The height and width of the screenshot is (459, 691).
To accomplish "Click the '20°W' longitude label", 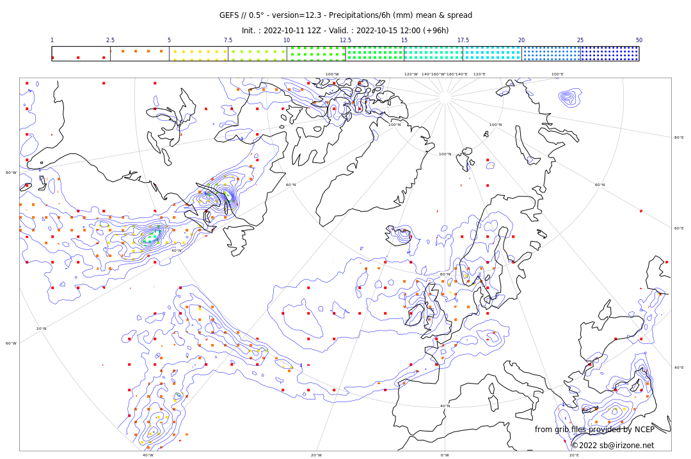I will [x=317, y=455].
